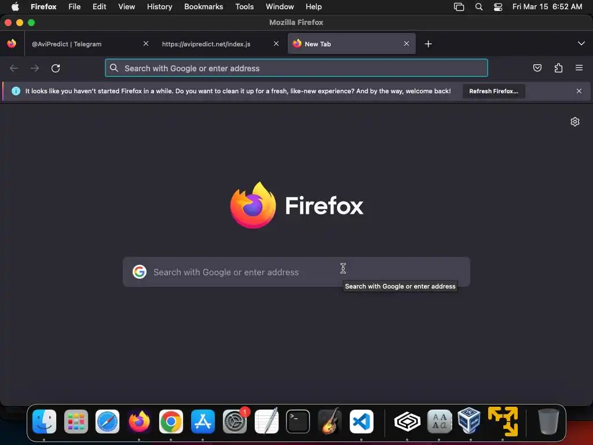Open the Extensions puzzle icon
593x445 pixels.
tap(558, 68)
